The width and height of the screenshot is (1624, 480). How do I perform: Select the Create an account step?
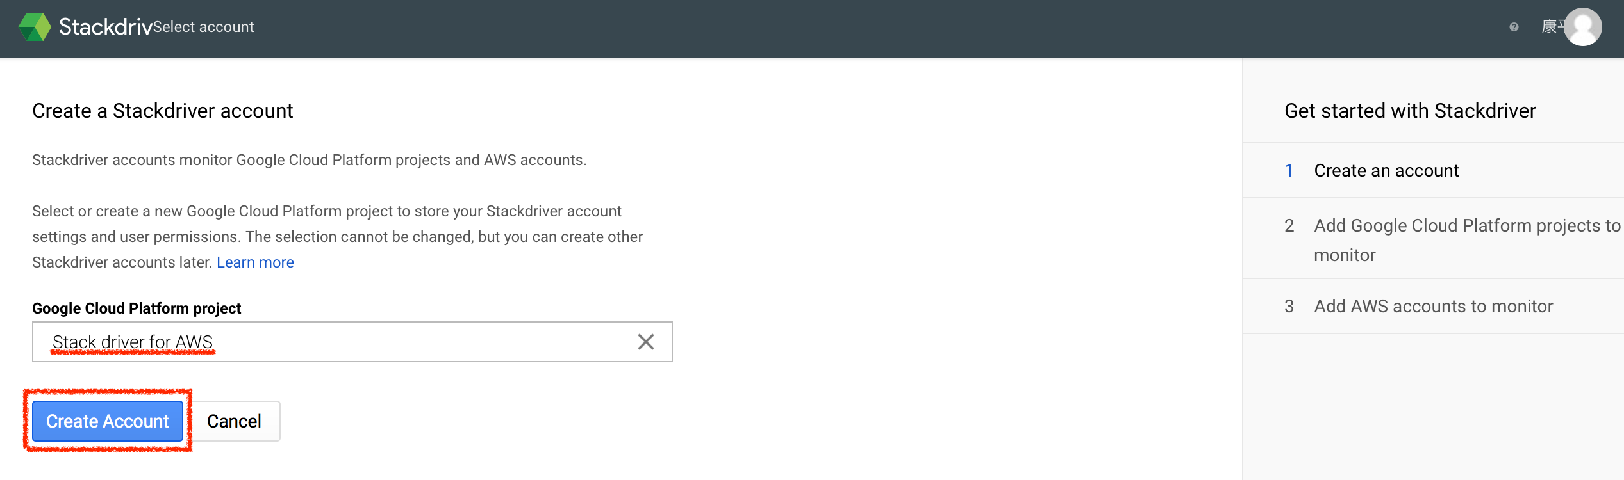[1386, 171]
